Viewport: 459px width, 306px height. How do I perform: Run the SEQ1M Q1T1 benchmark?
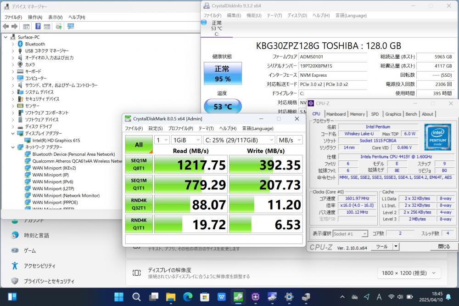point(139,184)
